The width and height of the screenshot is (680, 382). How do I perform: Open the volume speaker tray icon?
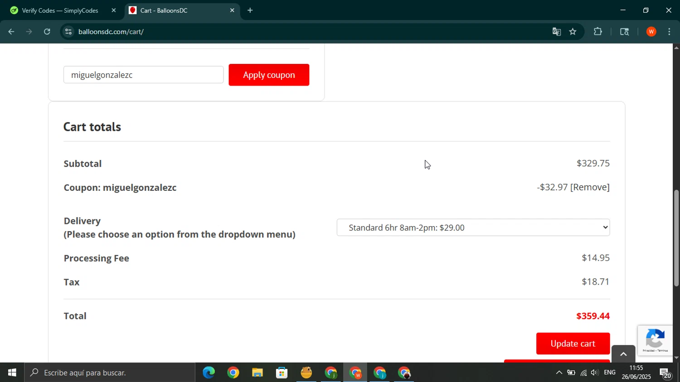click(x=595, y=372)
